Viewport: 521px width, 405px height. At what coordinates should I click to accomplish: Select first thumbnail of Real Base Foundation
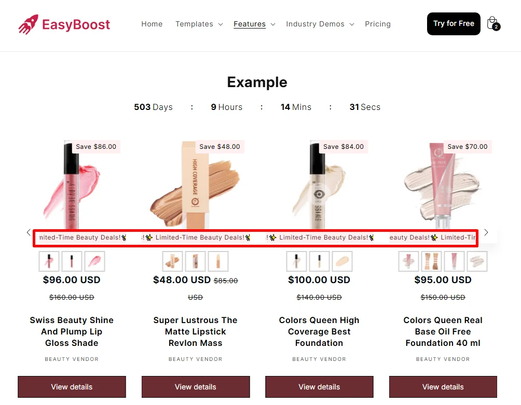(409, 261)
